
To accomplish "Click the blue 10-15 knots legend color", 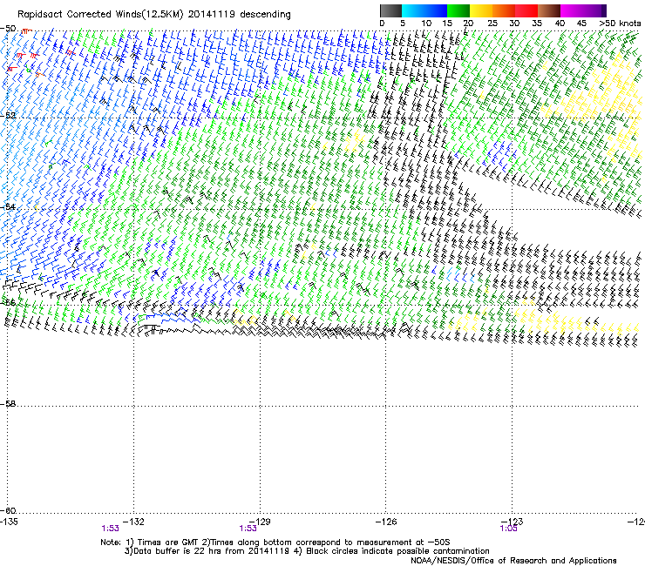I will coord(436,10).
